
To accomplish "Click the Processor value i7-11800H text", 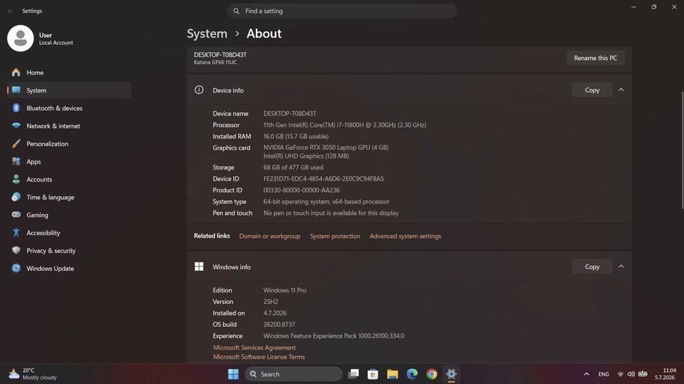I will [345, 124].
